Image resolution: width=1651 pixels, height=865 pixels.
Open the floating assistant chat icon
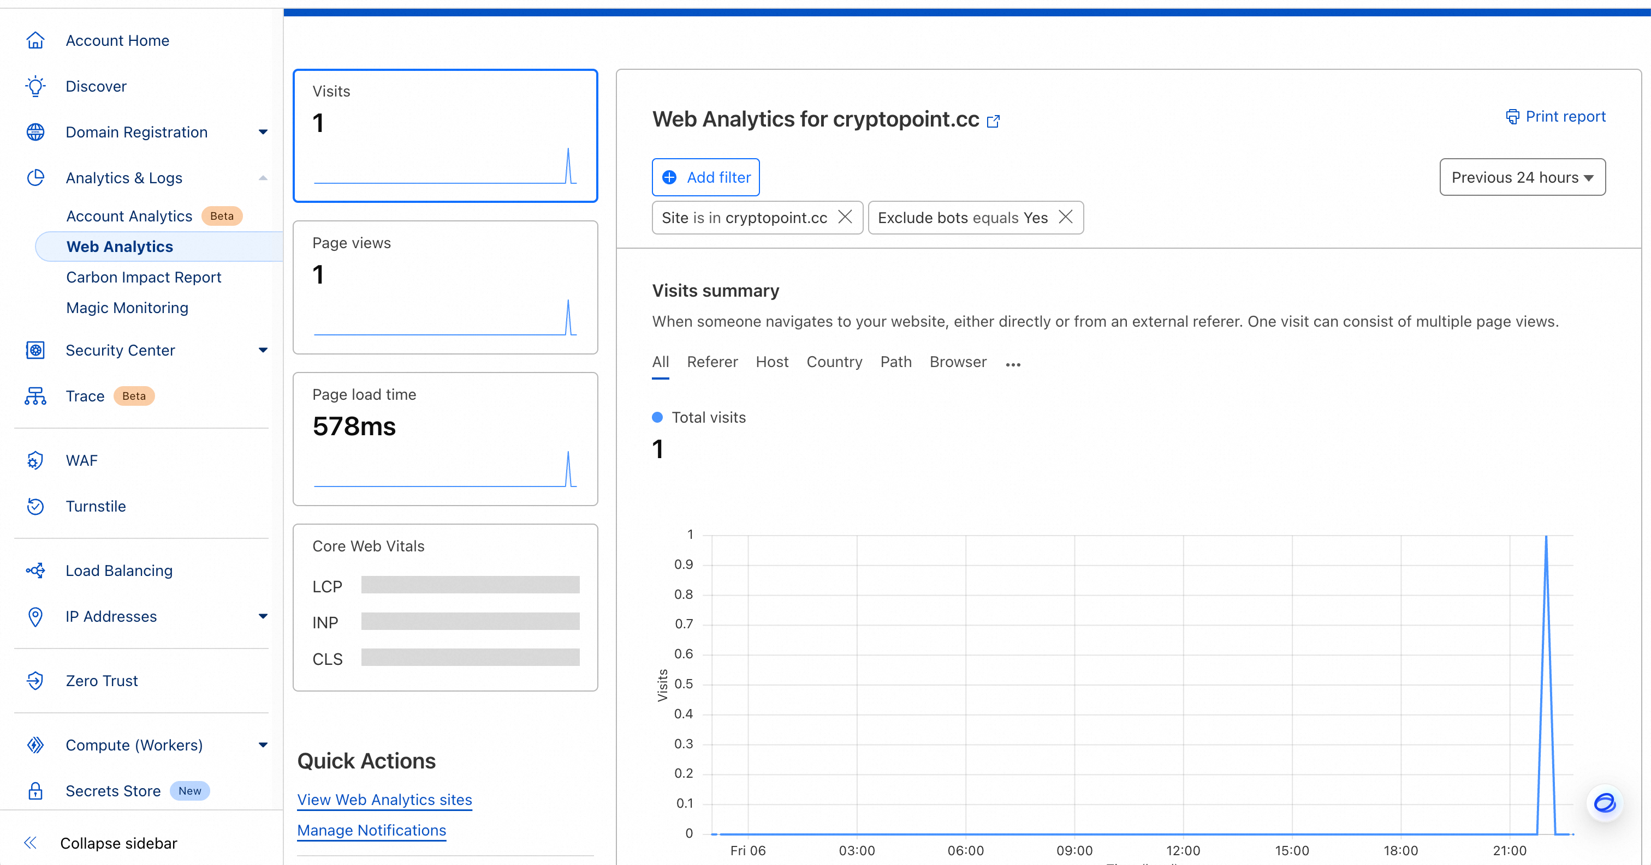[x=1604, y=803]
